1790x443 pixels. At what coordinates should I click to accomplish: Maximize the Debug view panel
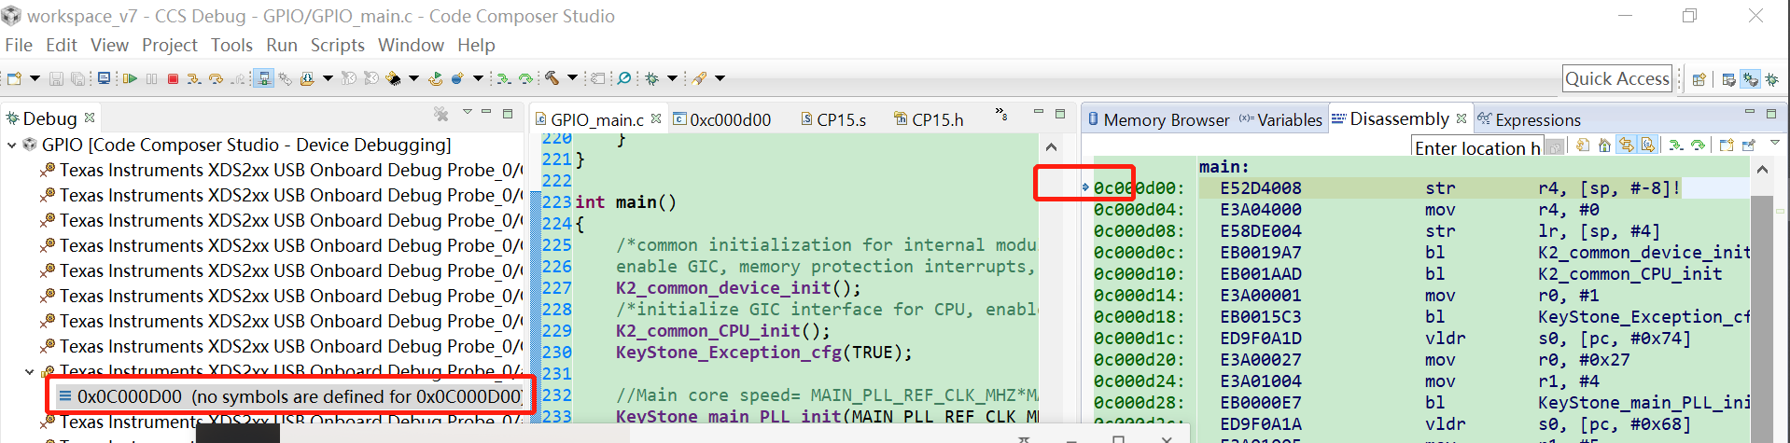click(508, 113)
